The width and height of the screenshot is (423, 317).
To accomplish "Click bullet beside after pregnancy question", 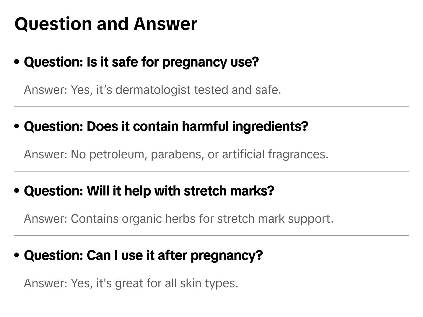I will point(17,255).
